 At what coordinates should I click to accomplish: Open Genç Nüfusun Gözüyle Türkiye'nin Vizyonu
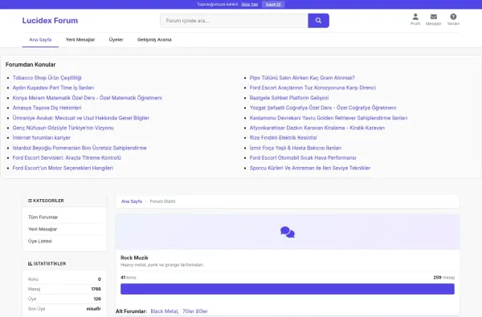63,128
